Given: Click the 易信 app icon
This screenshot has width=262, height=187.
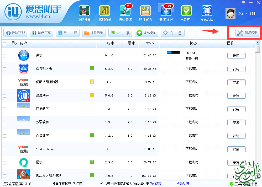Looking at the screenshot, I should coord(24,162).
